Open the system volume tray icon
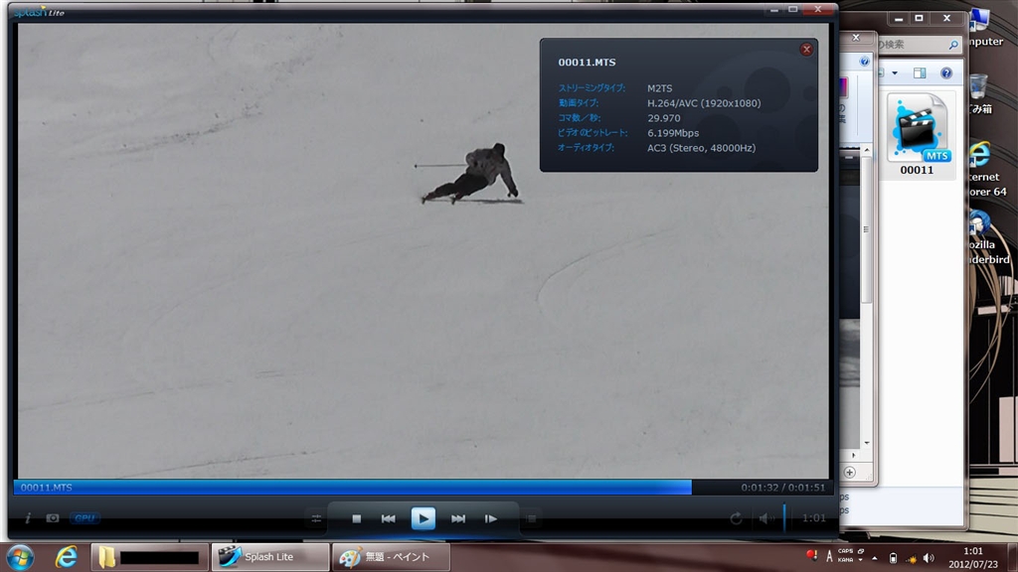The image size is (1018, 572). click(930, 558)
